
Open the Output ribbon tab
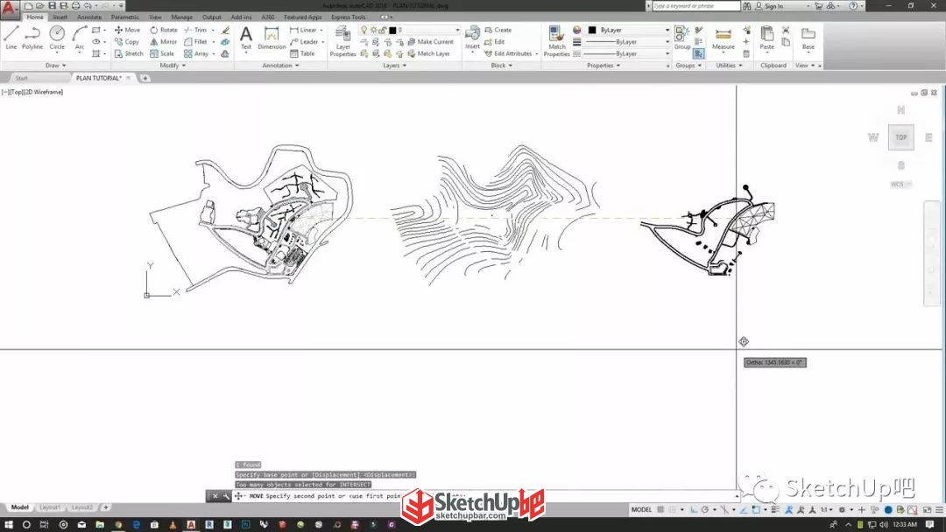(x=212, y=17)
